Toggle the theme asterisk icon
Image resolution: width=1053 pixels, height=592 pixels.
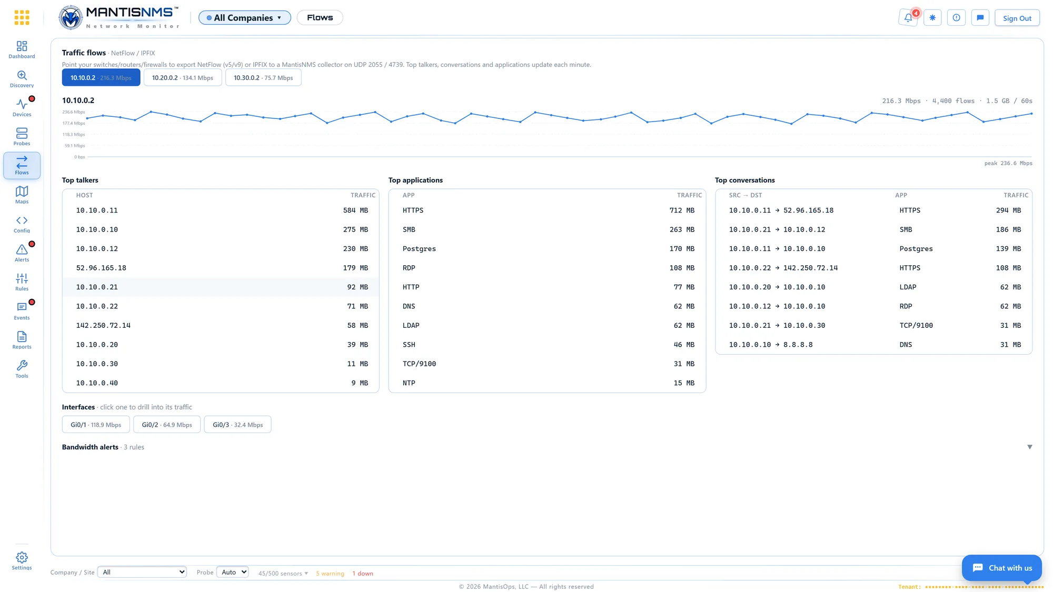pos(932,17)
